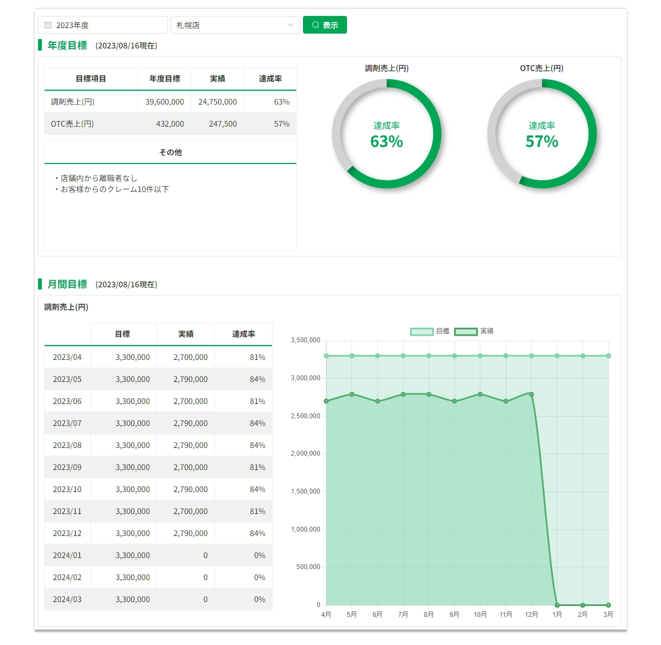Select the 2023/09 month row

tap(158, 467)
